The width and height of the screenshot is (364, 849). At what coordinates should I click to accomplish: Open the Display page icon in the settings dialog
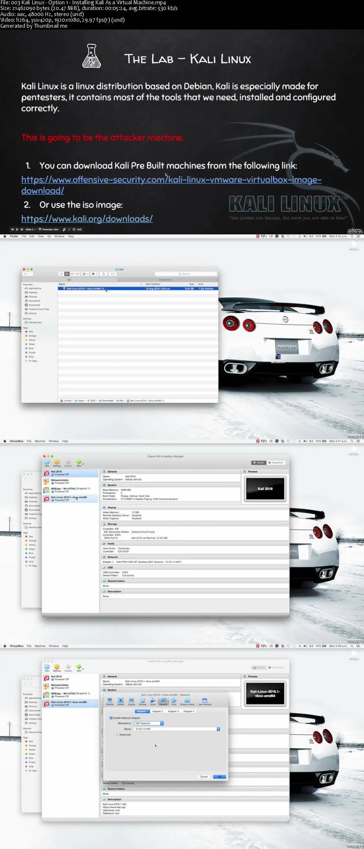[x=132, y=701]
